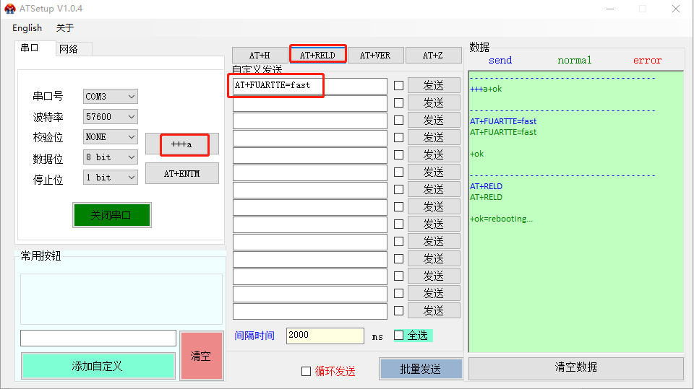Click the 2000 interval time field
Screen dimensions: 694x389
(x=325, y=336)
